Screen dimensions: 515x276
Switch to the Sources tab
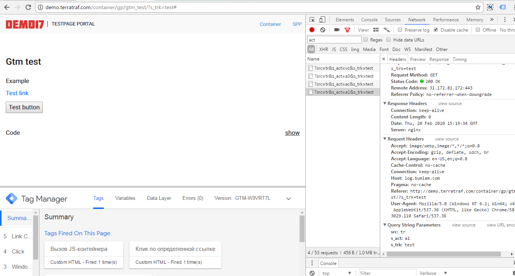(393, 20)
